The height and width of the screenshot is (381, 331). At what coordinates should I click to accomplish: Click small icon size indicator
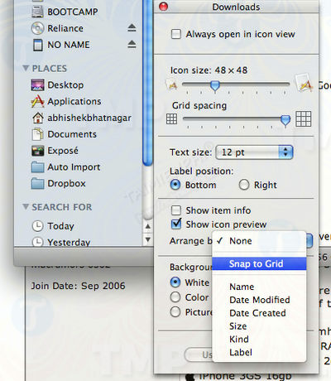coord(172,84)
